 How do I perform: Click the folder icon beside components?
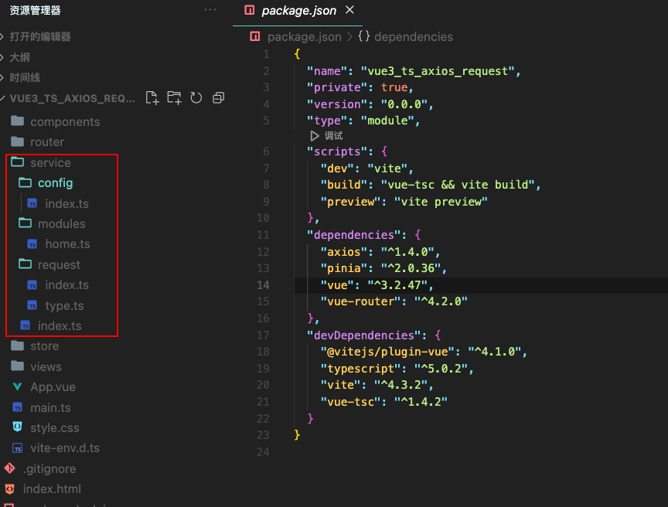(x=18, y=121)
